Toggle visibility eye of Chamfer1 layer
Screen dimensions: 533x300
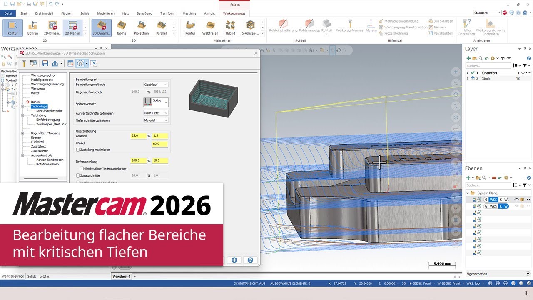(x=523, y=73)
